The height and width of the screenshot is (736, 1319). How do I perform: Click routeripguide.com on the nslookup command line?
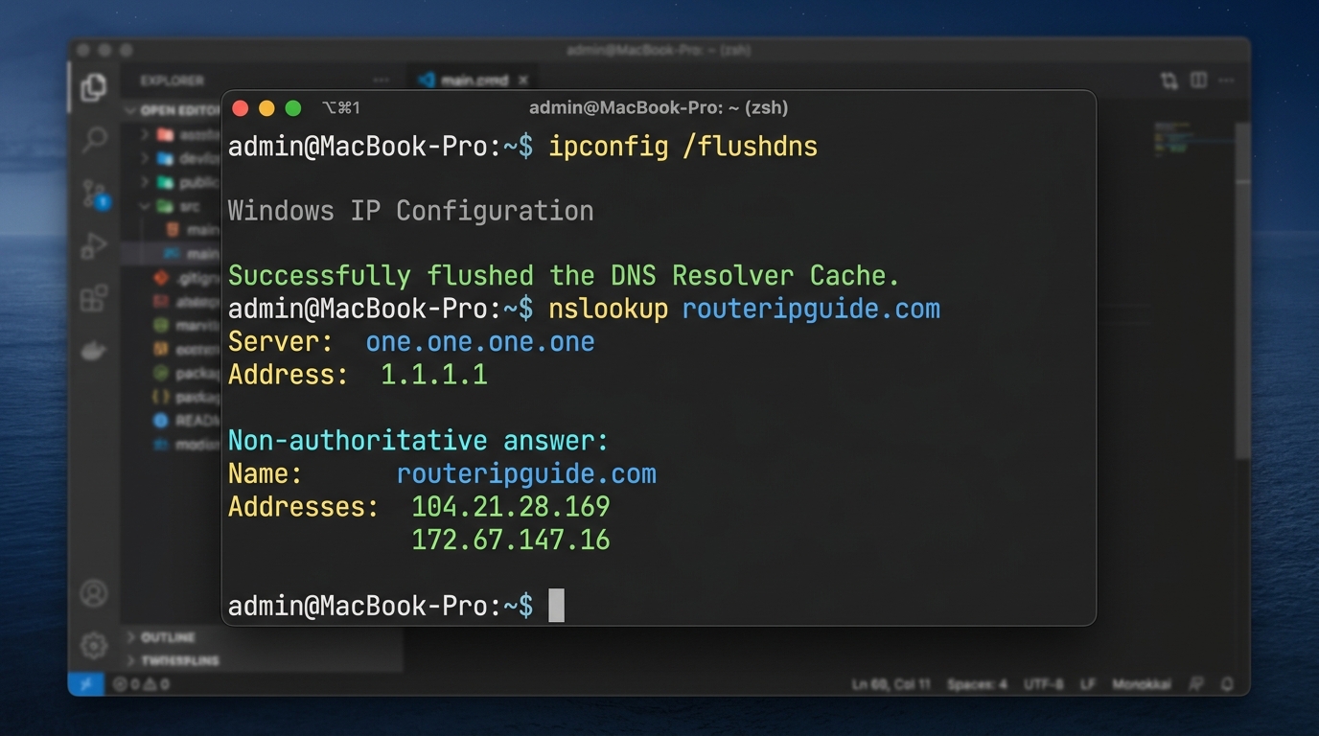811,309
